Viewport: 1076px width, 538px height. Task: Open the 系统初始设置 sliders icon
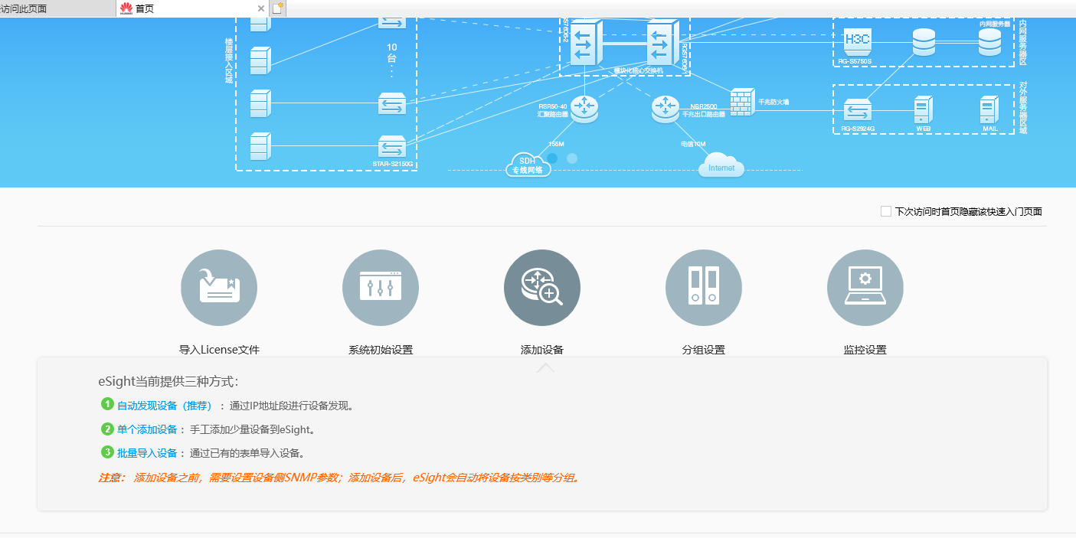(x=381, y=288)
